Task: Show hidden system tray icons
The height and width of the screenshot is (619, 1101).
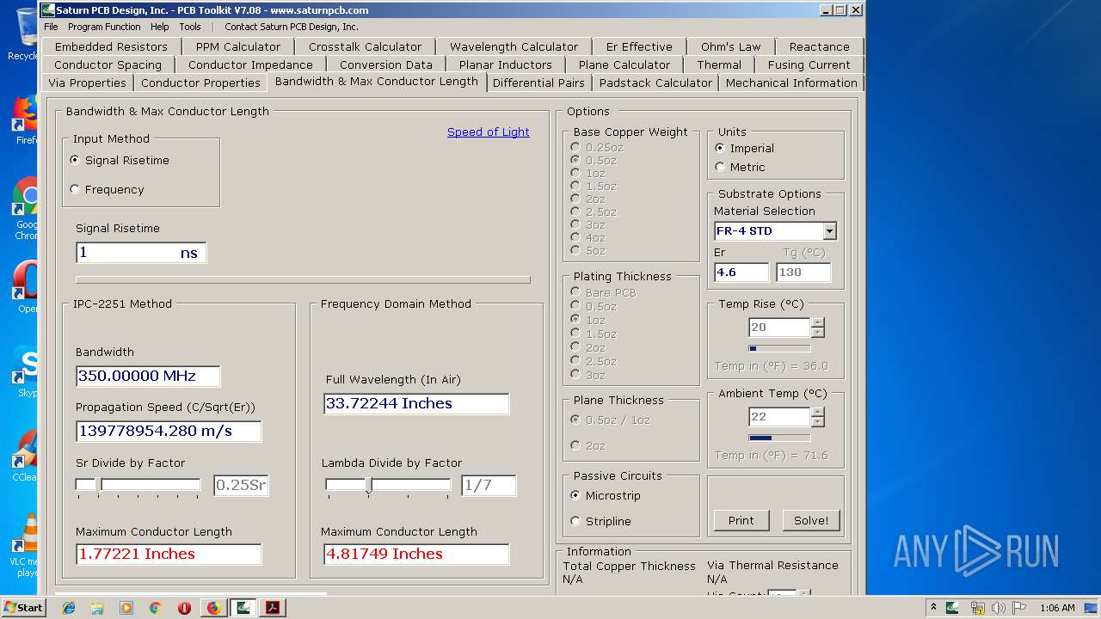Action: (933, 608)
